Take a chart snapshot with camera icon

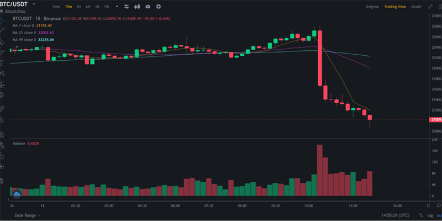(x=148, y=7)
